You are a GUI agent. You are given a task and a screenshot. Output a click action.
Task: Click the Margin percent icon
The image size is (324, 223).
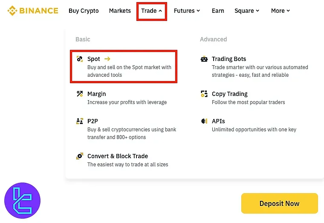79,94
